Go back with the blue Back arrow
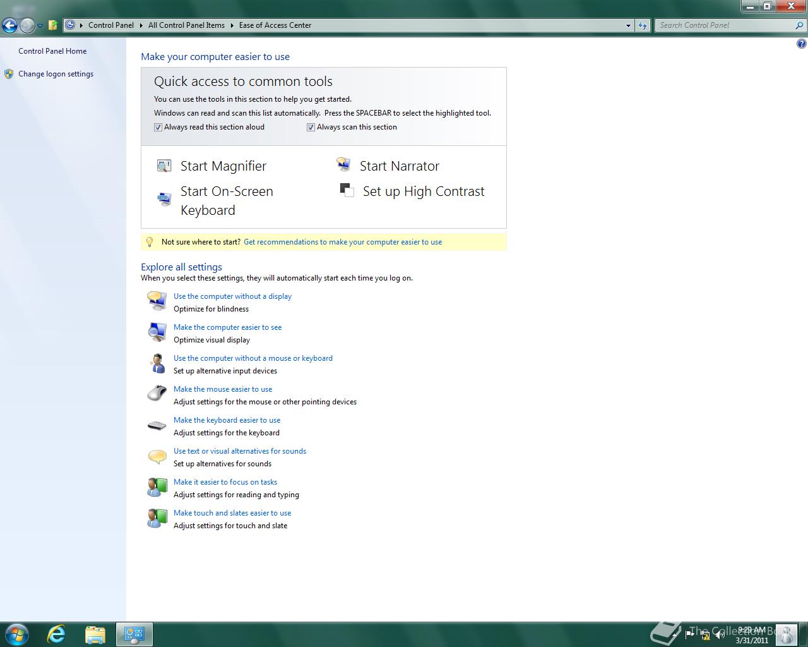808x647 pixels. 9,25
